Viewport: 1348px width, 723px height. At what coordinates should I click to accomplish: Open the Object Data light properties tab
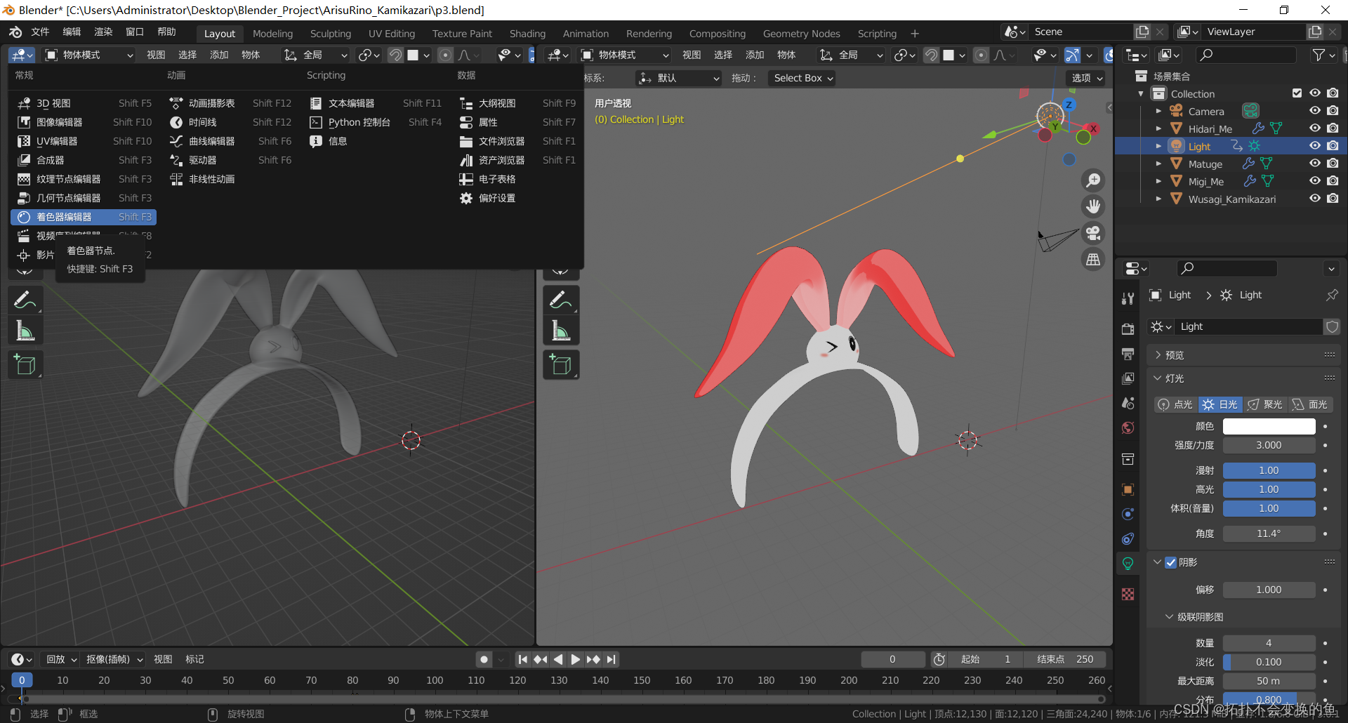1128,563
